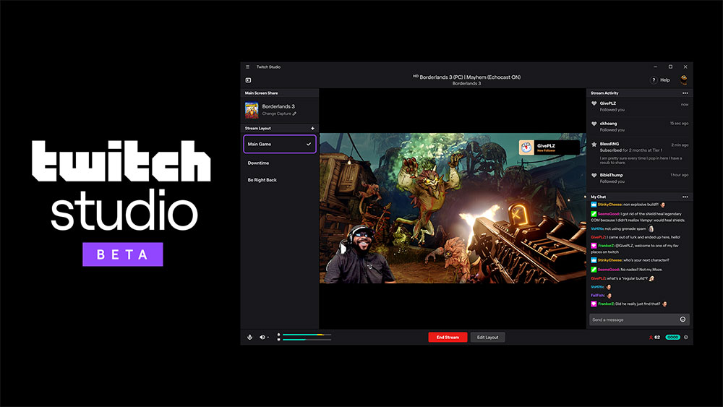This screenshot has width=723, height=407.
Task: Click StinkyCheese's crown badge on the first chat line
Action: point(594,205)
